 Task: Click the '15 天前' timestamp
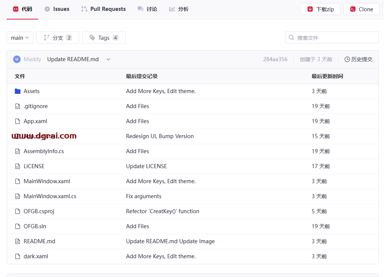tap(321, 136)
